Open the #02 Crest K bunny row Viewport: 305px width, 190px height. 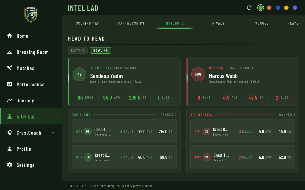(x=124, y=157)
